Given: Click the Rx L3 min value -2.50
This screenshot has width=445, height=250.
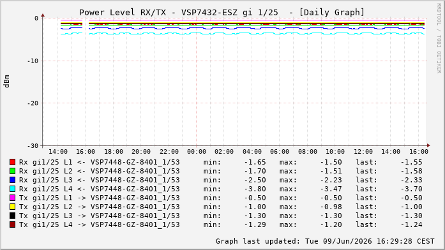Looking at the screenshot, I should [x=255, y=180].
